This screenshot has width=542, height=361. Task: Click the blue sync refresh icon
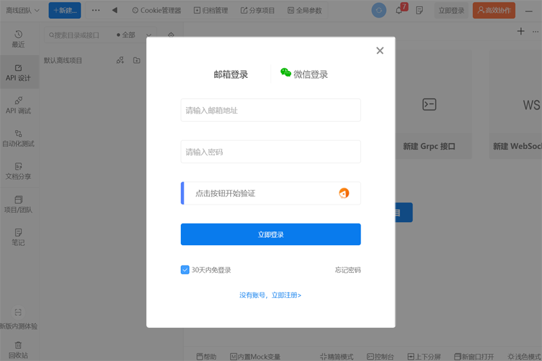click(x=379, y=11)
